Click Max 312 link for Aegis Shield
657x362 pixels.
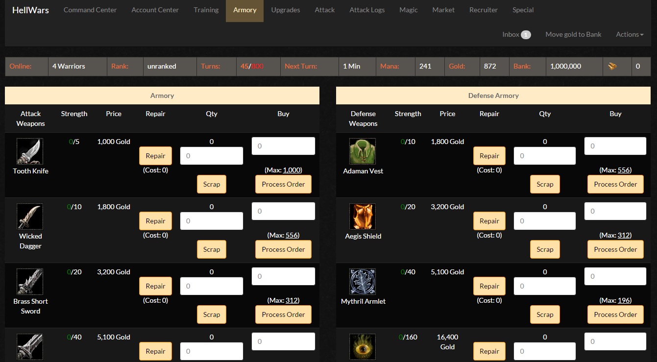pos(624,235)
